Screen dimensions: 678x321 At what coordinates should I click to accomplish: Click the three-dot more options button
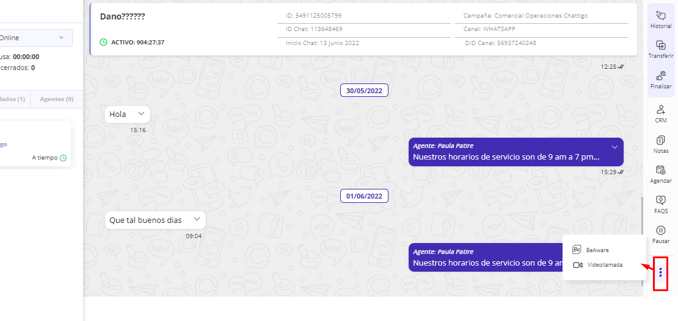click(660, 273)
